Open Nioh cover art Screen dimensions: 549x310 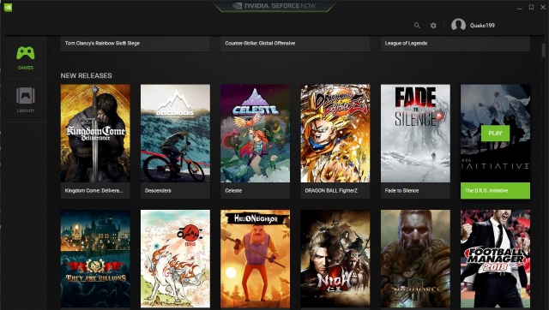335,259
